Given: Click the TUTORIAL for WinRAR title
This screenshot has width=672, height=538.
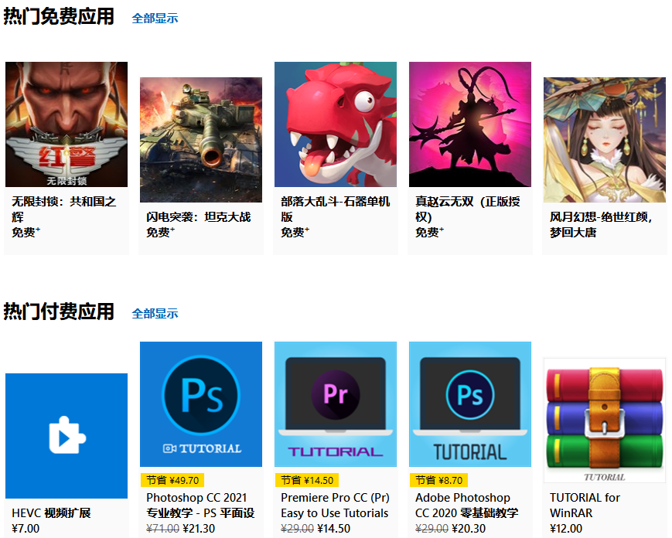Looking at the screenshot, I should [585, 505].
